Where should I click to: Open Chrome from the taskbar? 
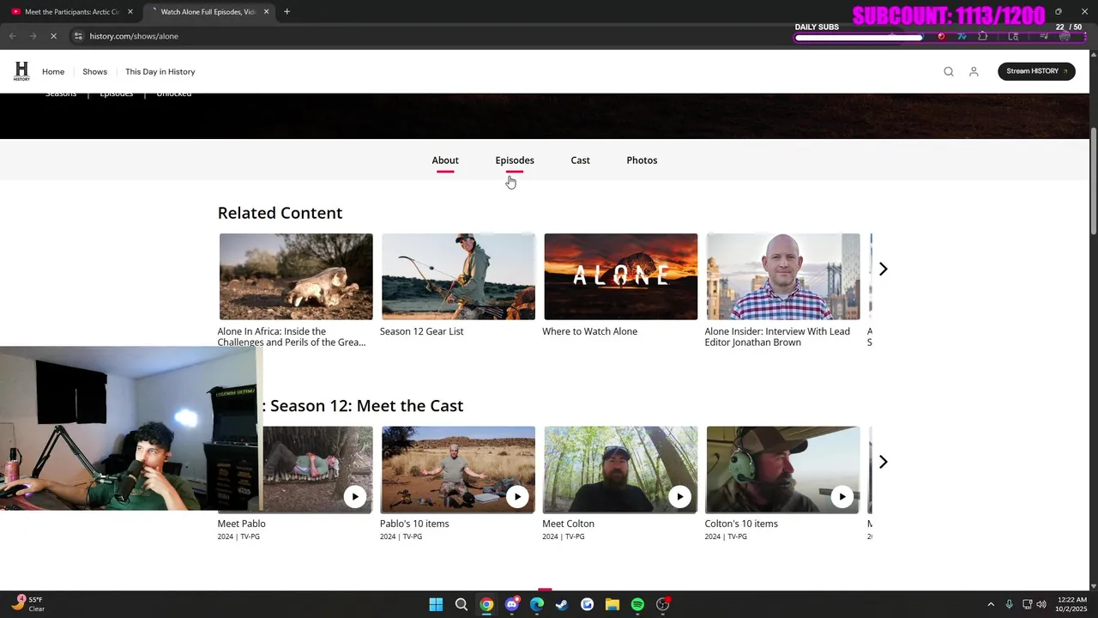click(x=486, y=604)
